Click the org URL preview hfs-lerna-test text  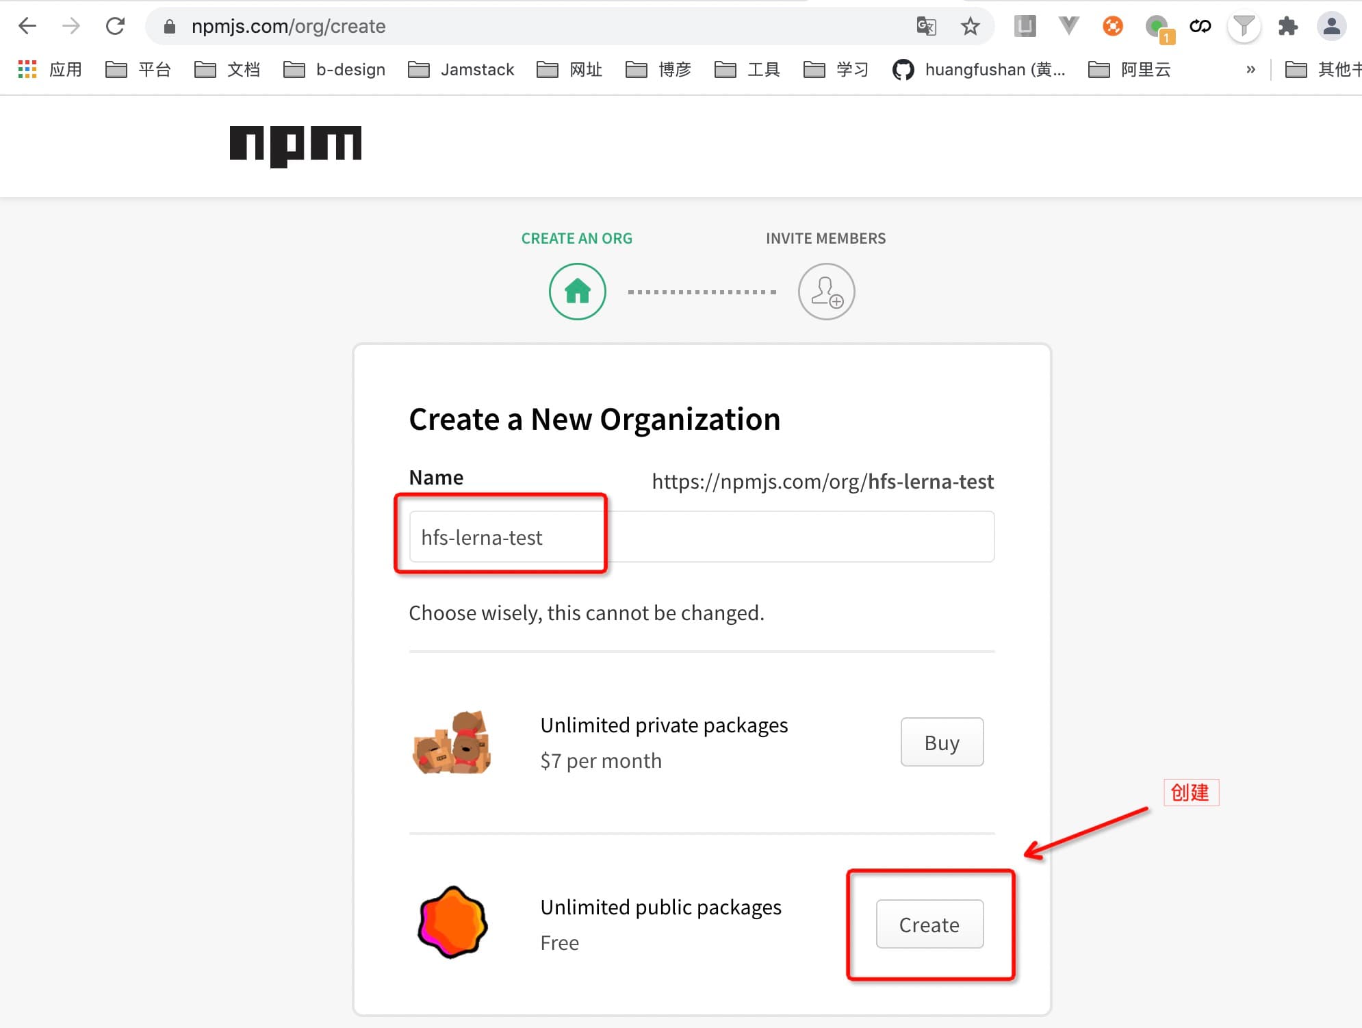pyautogui.click(x=931, y=482)
